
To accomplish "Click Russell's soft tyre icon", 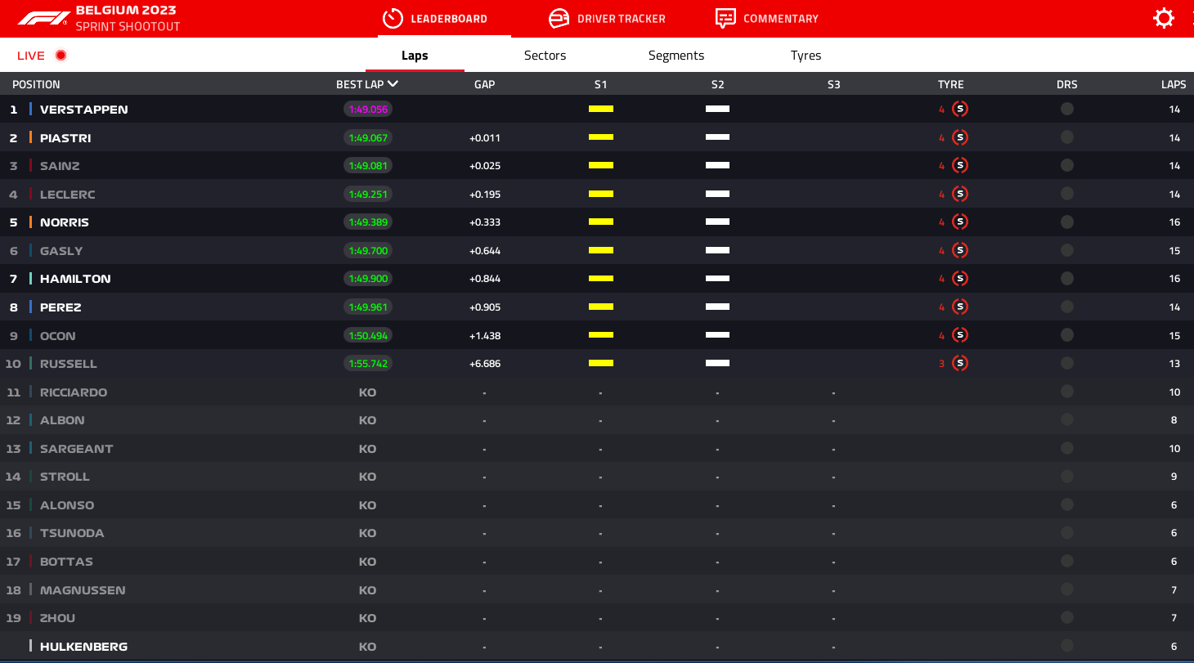I will [x=960, y=363].
